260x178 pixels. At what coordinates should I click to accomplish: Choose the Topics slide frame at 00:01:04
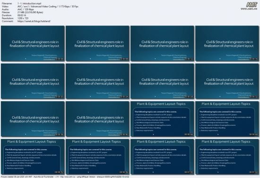tap(227, 157)
